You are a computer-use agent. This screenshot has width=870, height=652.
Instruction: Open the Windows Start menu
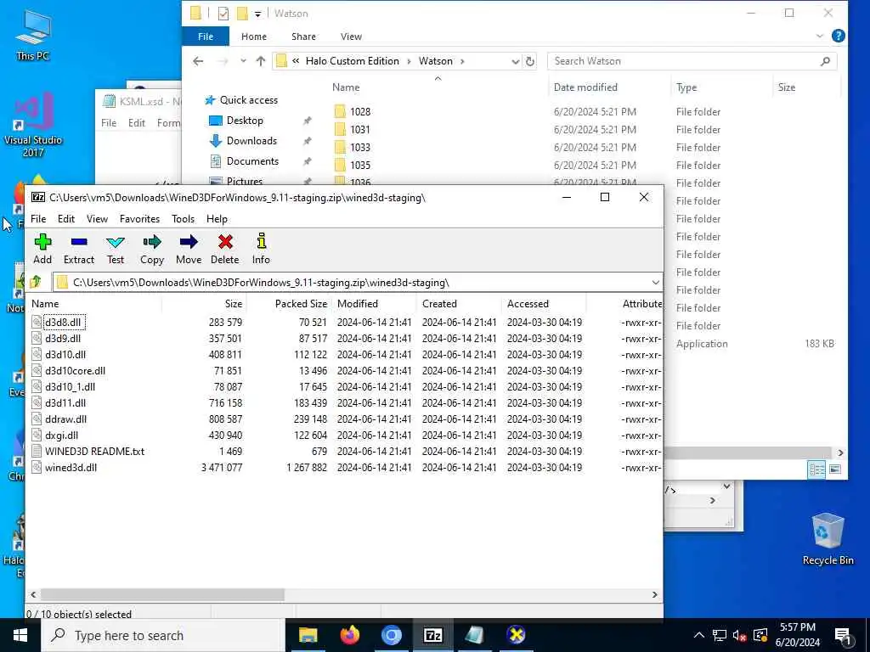[x=20, y=635]
